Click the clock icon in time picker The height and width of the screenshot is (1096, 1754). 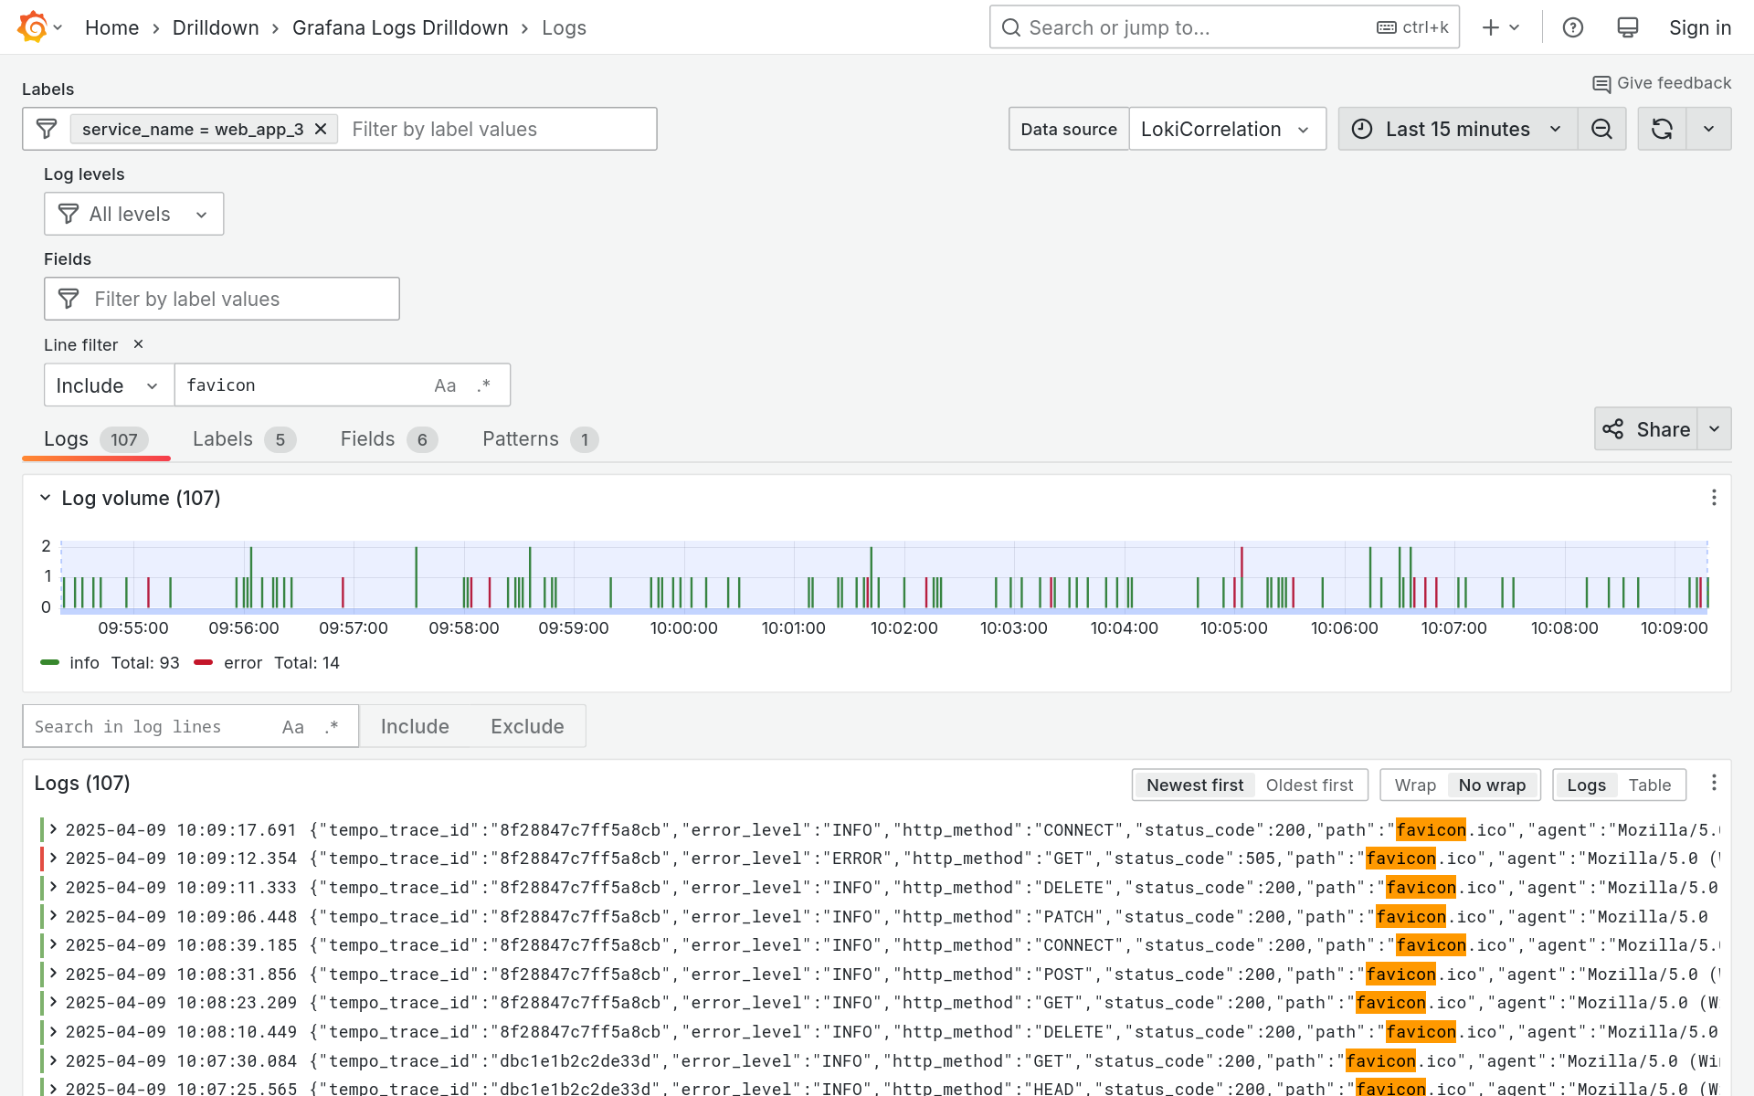1361,129
